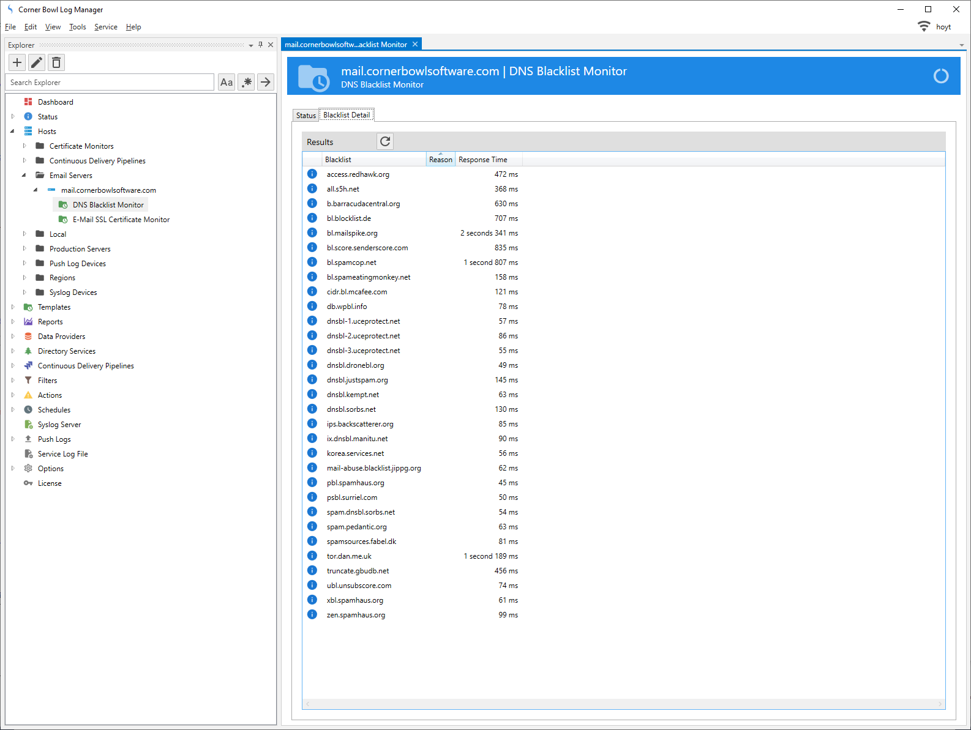Click the Push Logs upload icon
Image resolution: width=971 pixels, height=730 pixels.
tap(28, 439)
